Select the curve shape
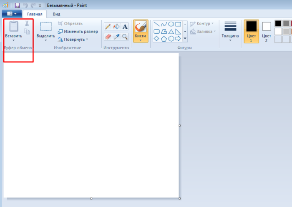This screenshot has height=207, width=292. coord(164,24)
